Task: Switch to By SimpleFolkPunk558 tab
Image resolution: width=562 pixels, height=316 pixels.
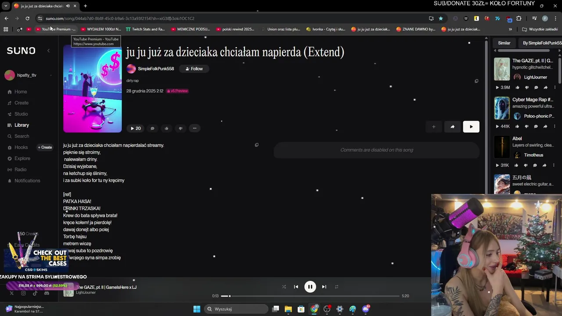Action: 542,43
